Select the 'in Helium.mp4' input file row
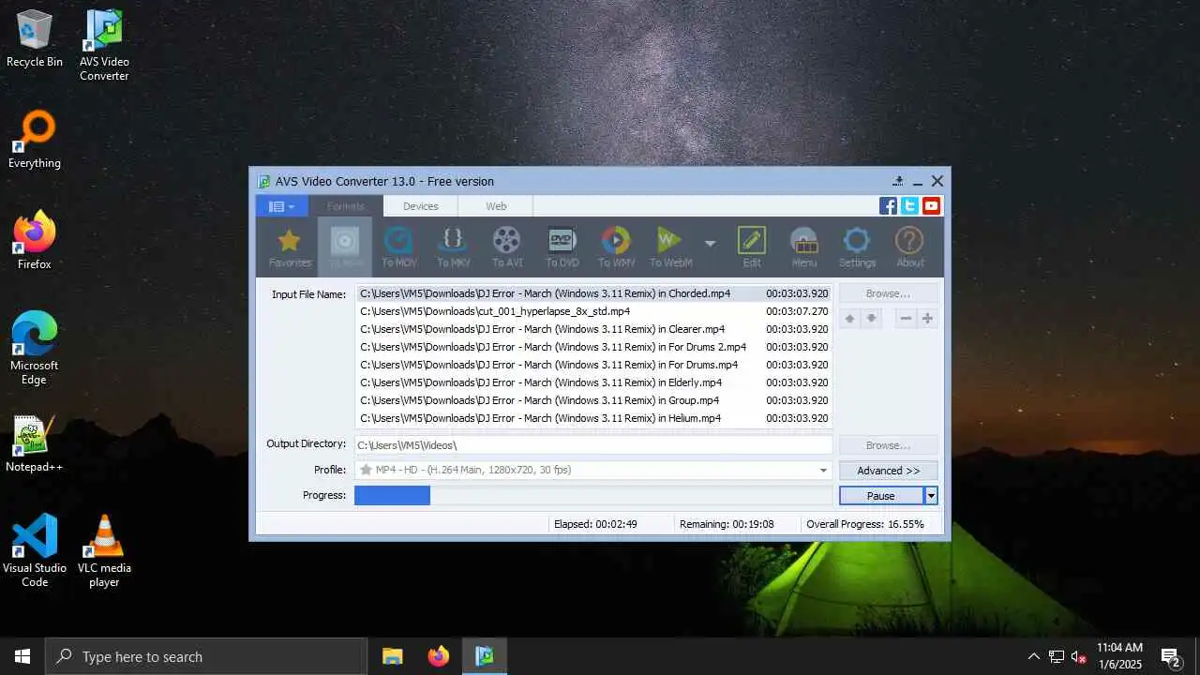The width and height of the screenshot is (1200, 675). click(593, 418)
